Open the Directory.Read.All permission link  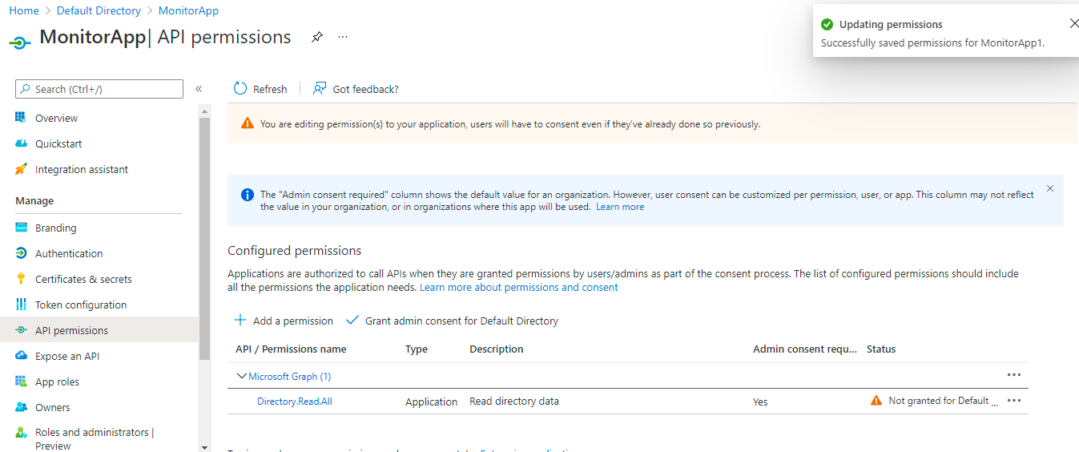[295, 402]
